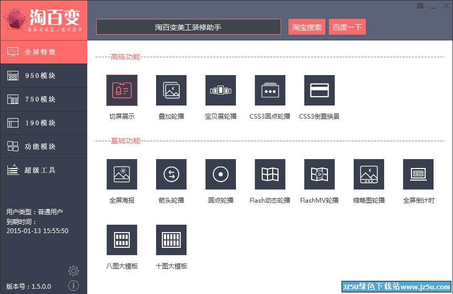Click the expiry date 2015-01-13 15:55:50

(x=37, y=231)
